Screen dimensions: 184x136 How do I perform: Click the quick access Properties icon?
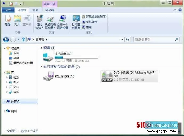pos(11,4)
